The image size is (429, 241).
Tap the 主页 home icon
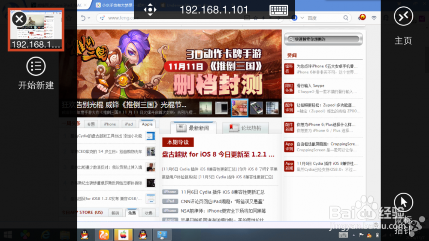point(403,16)
